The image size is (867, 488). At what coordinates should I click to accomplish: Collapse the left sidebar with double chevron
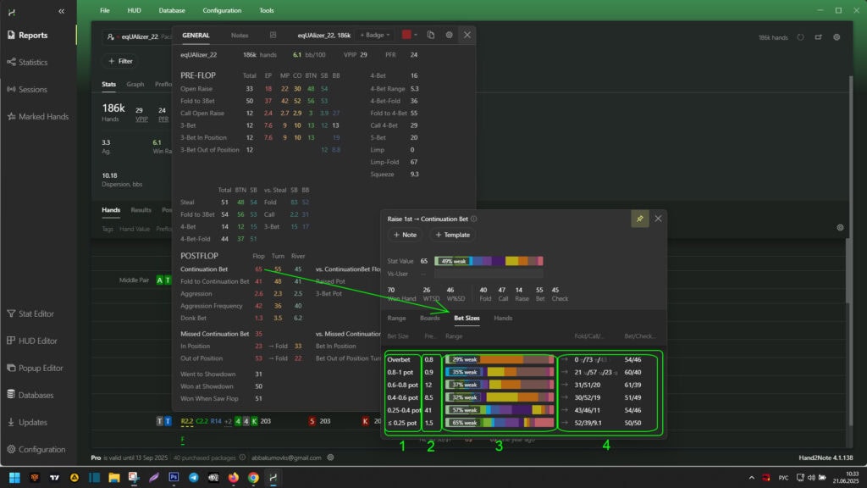(61, 11)
